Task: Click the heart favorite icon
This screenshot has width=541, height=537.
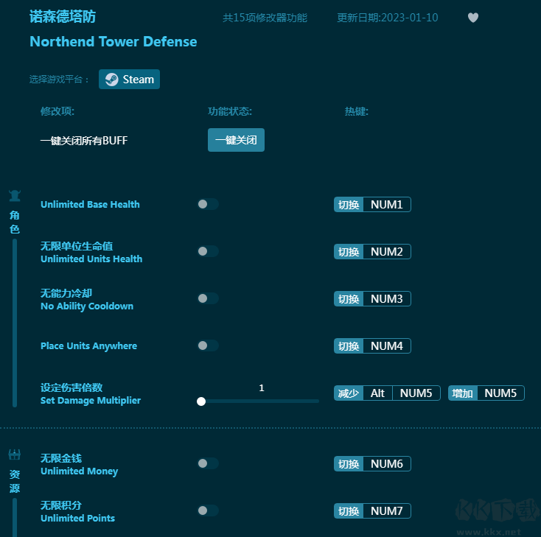Action: [x=473, y=18]
